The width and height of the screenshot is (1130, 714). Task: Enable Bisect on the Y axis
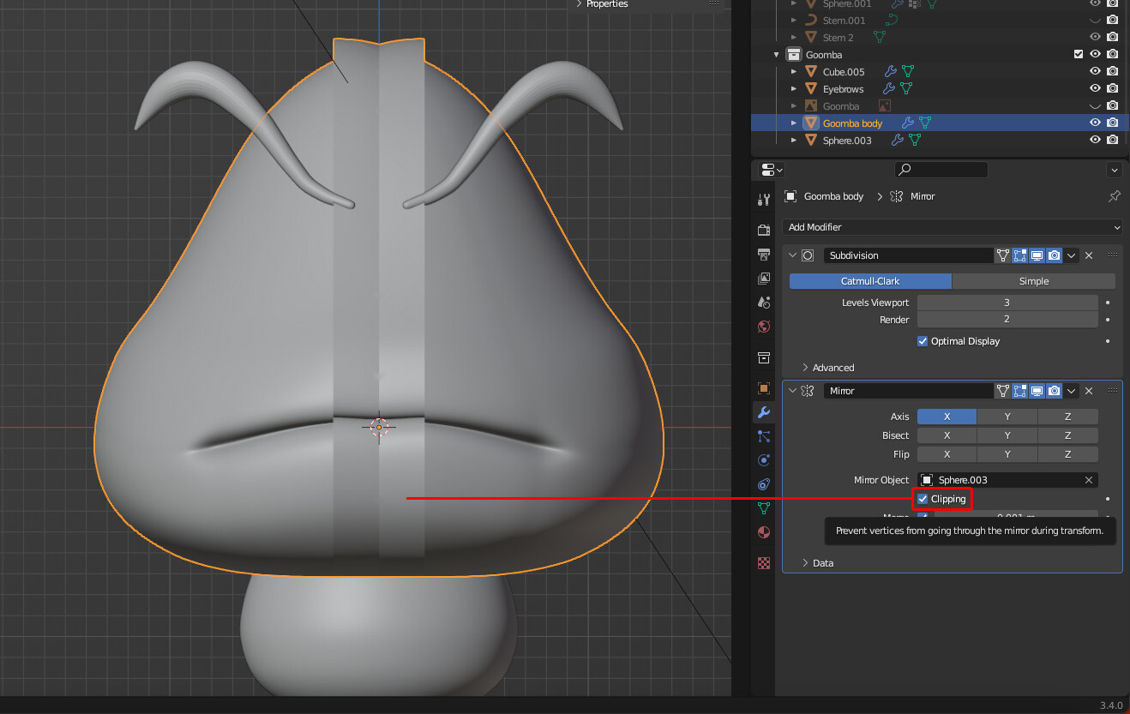pyautogui.click(x=1007, y=435)
